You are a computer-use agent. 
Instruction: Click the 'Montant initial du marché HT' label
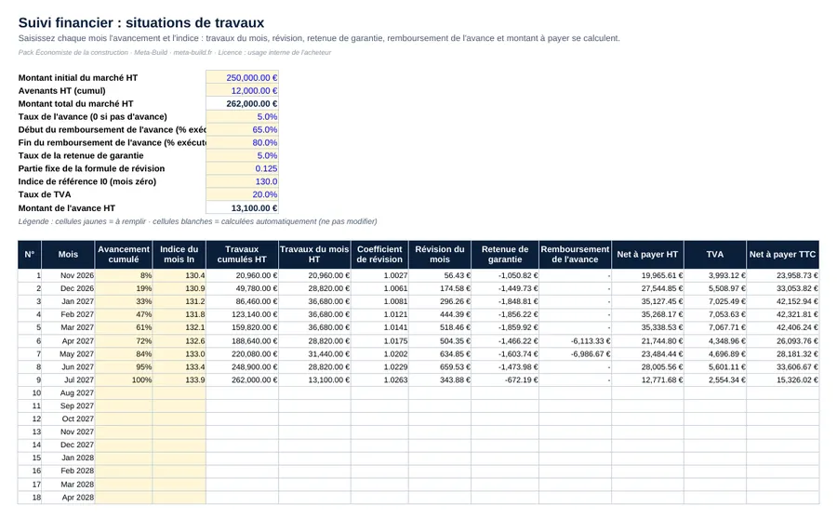(x=78, y=77)
